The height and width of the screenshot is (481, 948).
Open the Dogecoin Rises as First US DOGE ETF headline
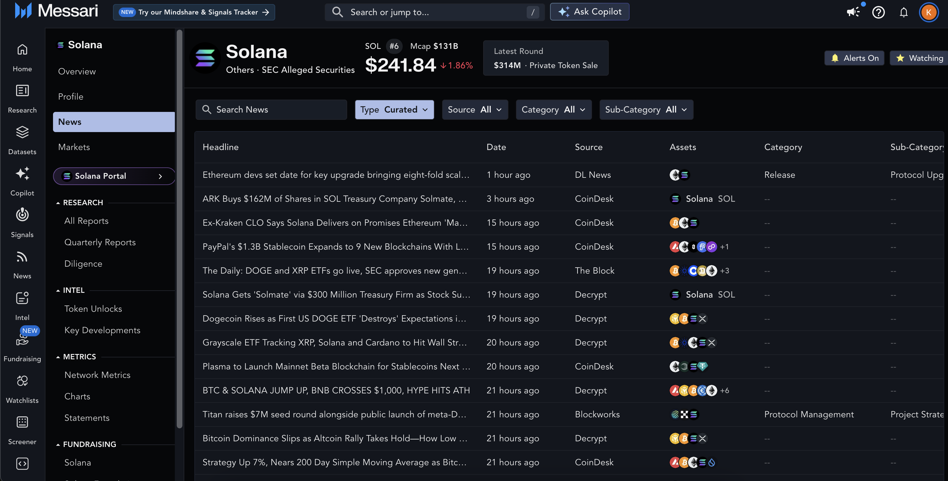point(334,319)
